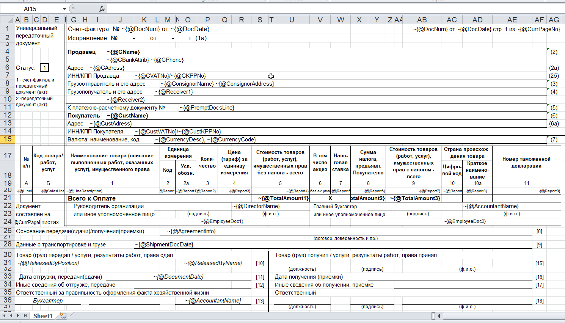This screenshot has width=565, height=323.
Task: Click the ~{@EmployeeDoc2} cell
Action: (465, 221)
